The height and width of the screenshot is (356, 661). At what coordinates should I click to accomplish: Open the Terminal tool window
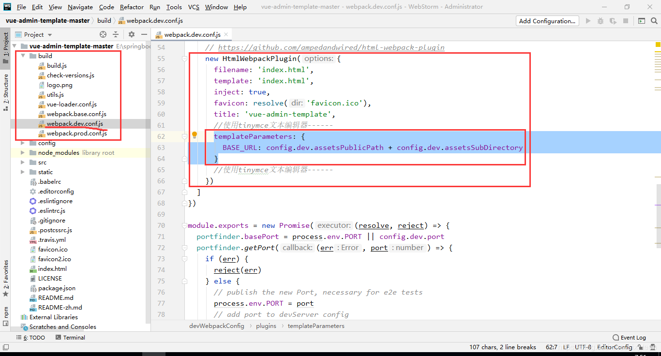70,338
